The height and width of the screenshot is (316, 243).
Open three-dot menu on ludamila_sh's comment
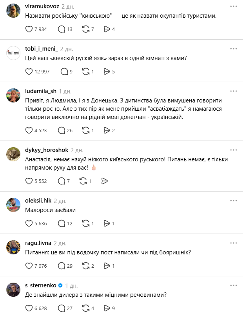pos(234,91)
